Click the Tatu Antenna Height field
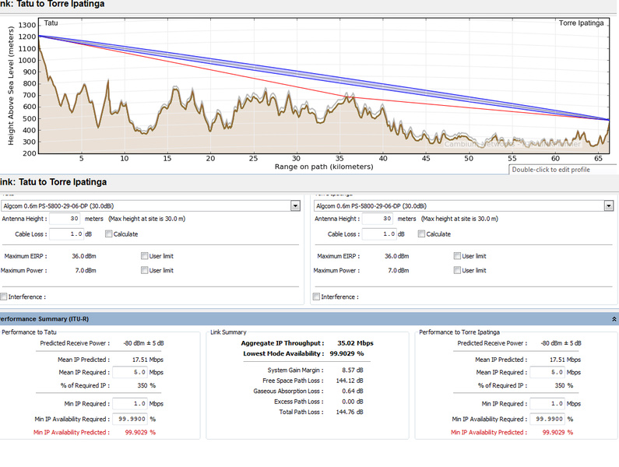This screenshot has height=467, width=619. pos(66,219)
